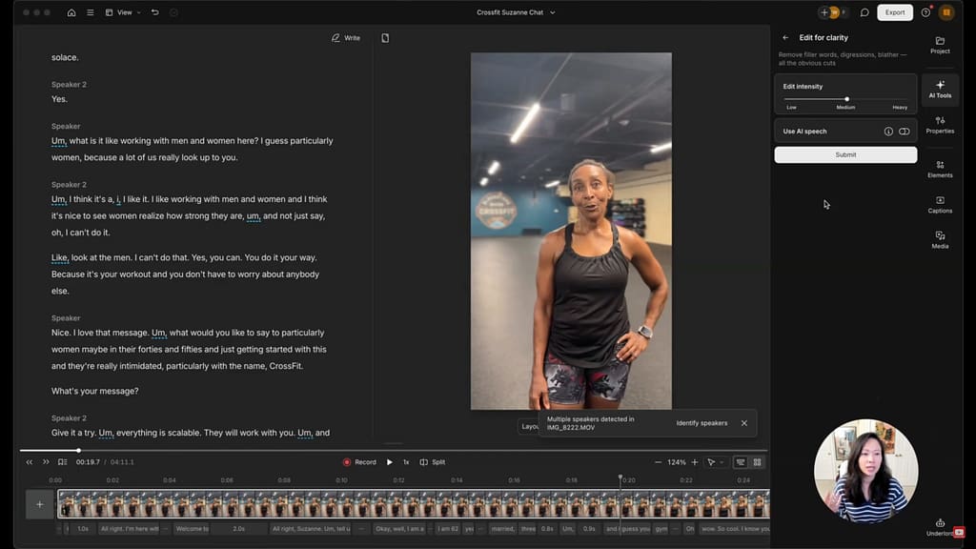Viewport: 976px width, 549px height.
Task: Open the hamburger menu in the top bar
Action: pyautogui.click(x=90, y=12)
